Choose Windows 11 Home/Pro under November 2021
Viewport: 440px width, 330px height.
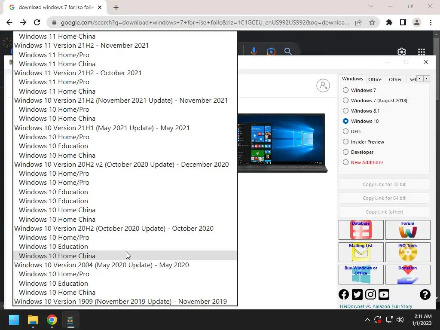[x=125, y=55]
